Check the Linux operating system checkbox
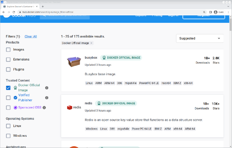232x148 pixels. pyautogui.click(x=8, y=126)
